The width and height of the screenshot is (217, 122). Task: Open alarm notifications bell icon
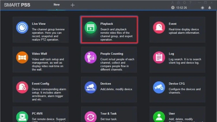click(210, 8)
